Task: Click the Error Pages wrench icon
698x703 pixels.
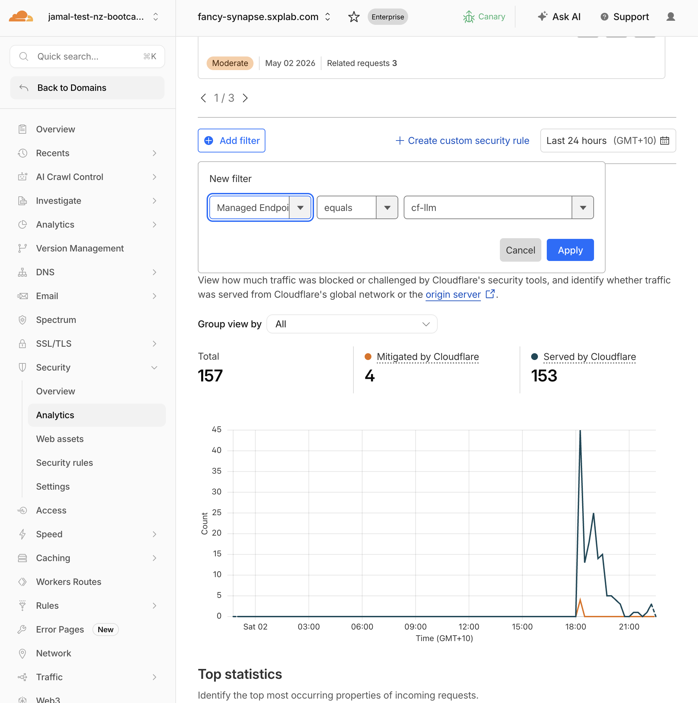Action: click(22, 630)
